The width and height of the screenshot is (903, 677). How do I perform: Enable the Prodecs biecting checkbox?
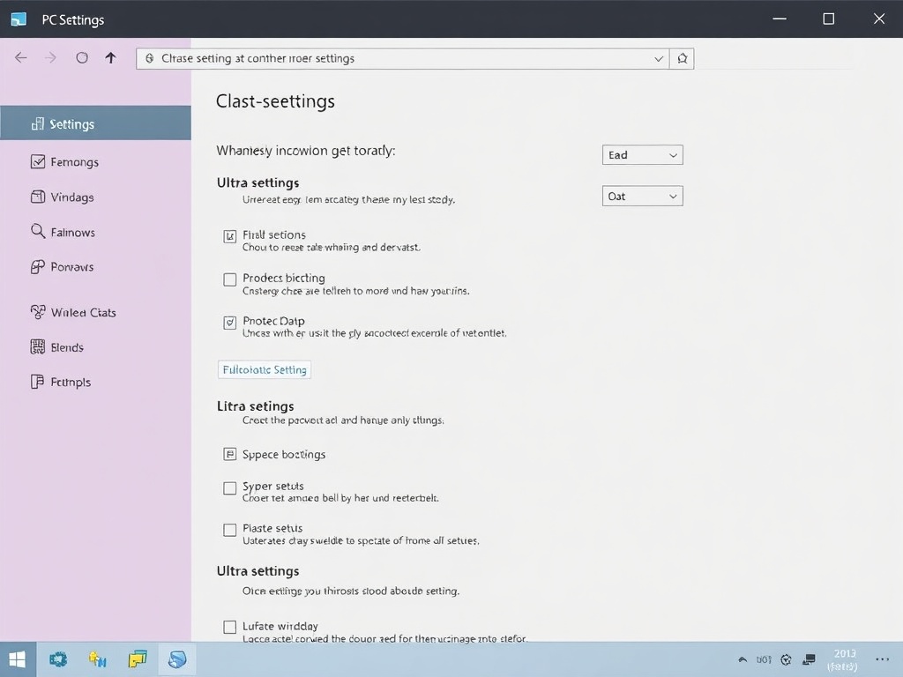point(229,279)
